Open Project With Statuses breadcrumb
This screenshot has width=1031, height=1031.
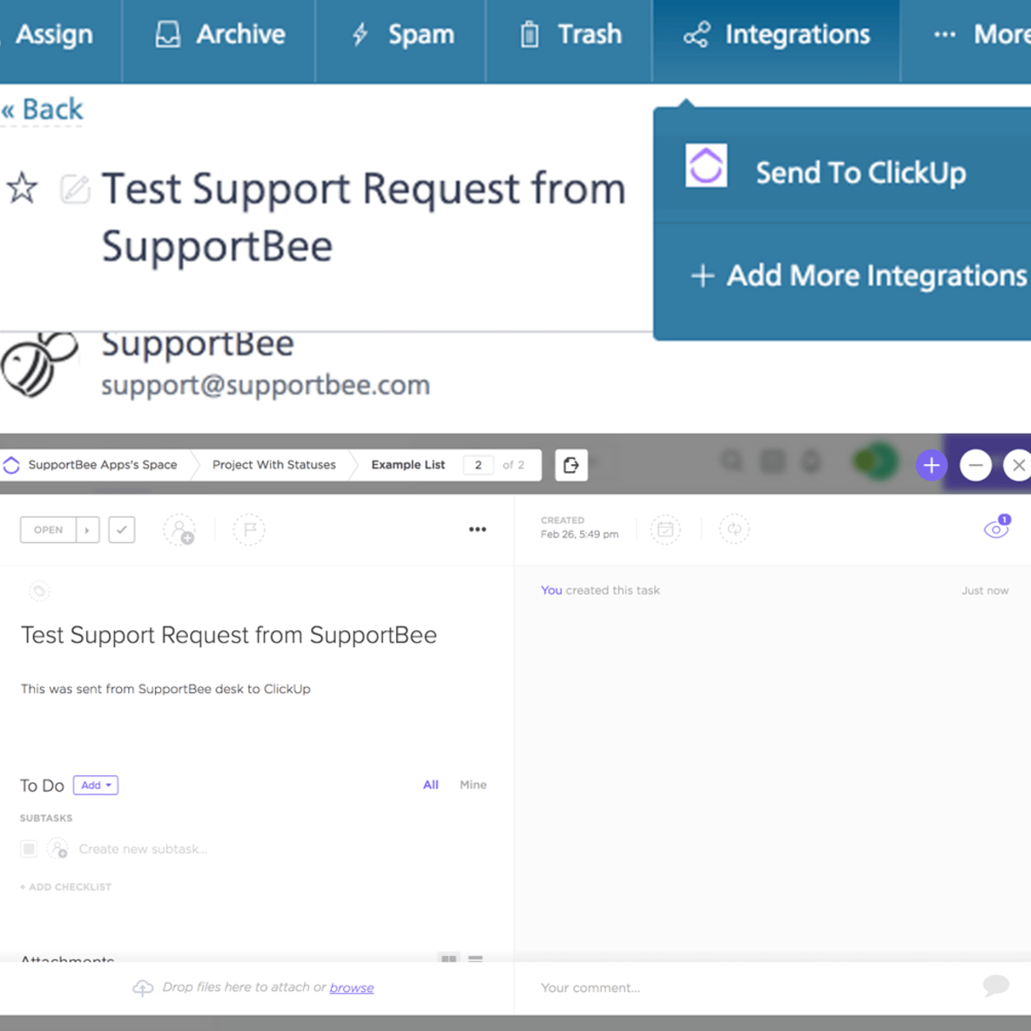pos(273,465)
